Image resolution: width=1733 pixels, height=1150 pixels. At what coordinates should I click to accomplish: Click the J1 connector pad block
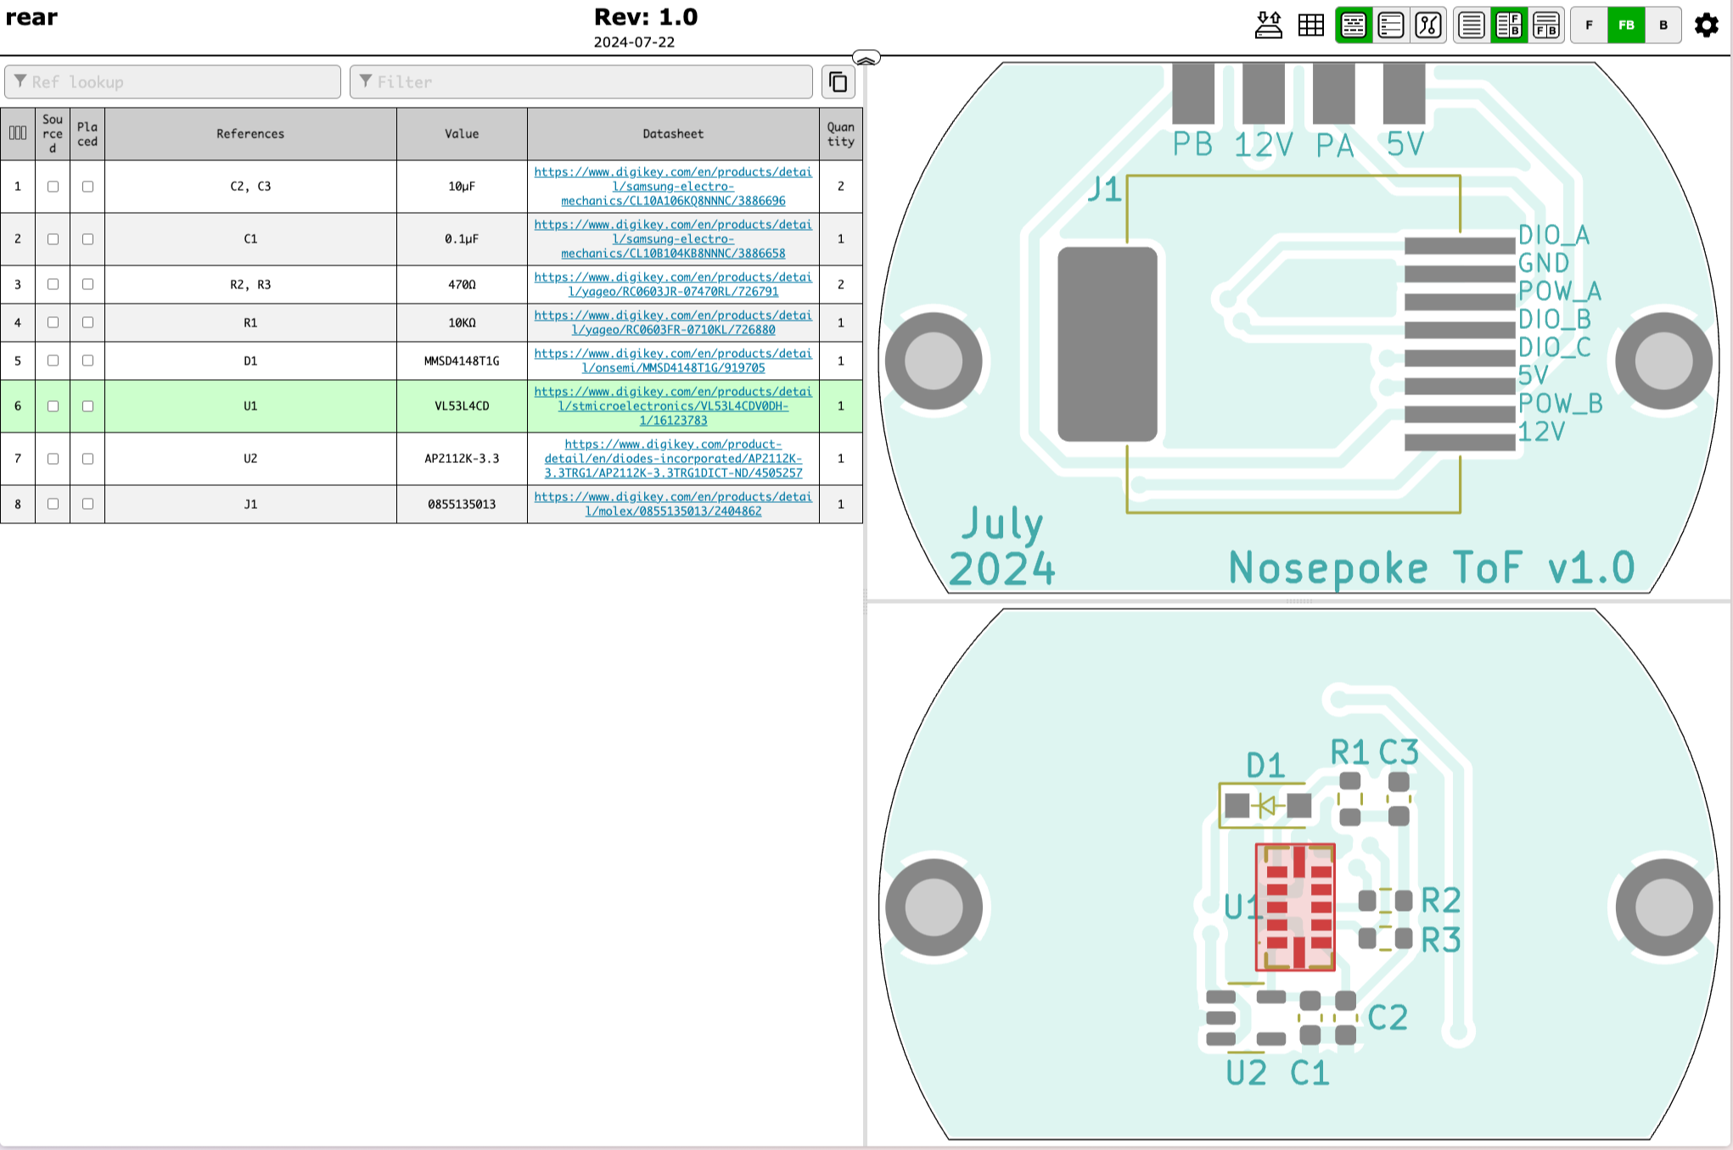(1108, 344)
